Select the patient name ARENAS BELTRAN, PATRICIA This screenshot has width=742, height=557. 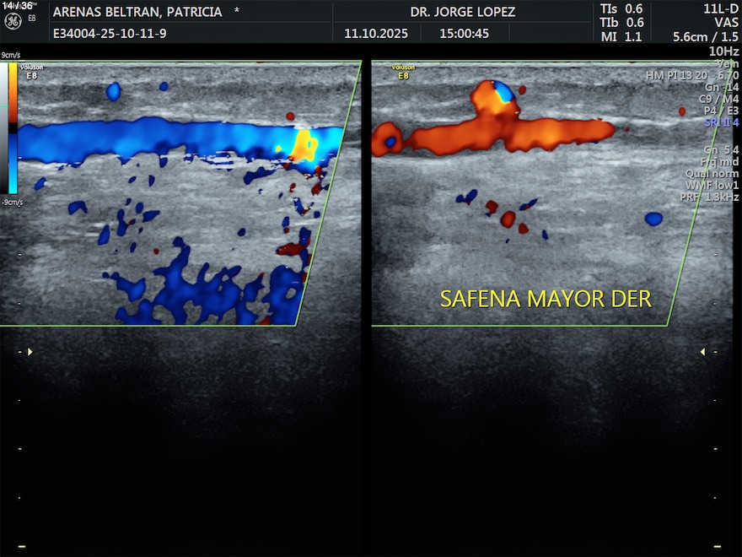pyautogui.click(x=137, y=12)
